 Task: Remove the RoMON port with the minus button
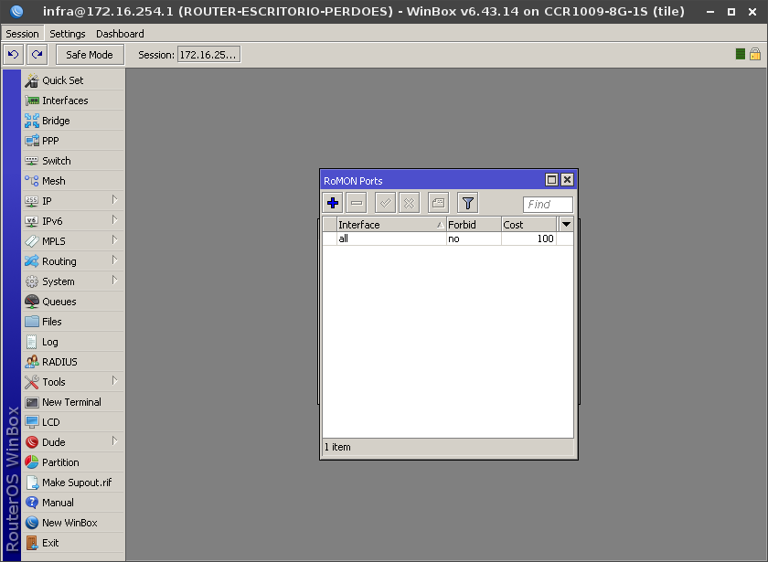tap(357, 203)
